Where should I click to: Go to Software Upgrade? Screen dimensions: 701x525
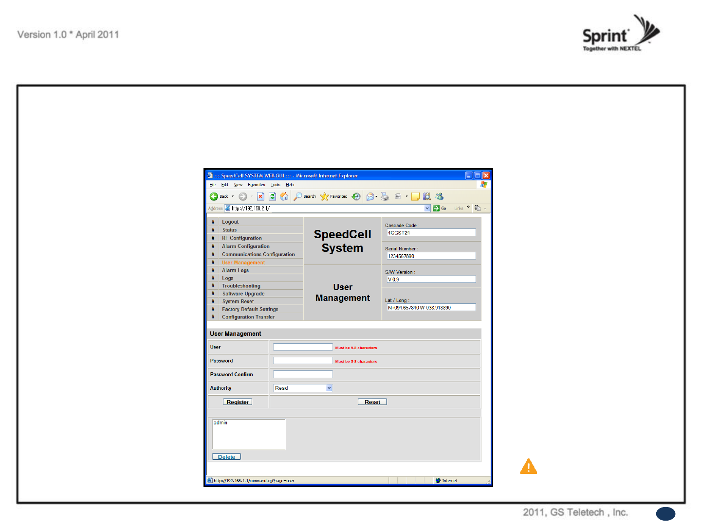[x=243, y=294]
